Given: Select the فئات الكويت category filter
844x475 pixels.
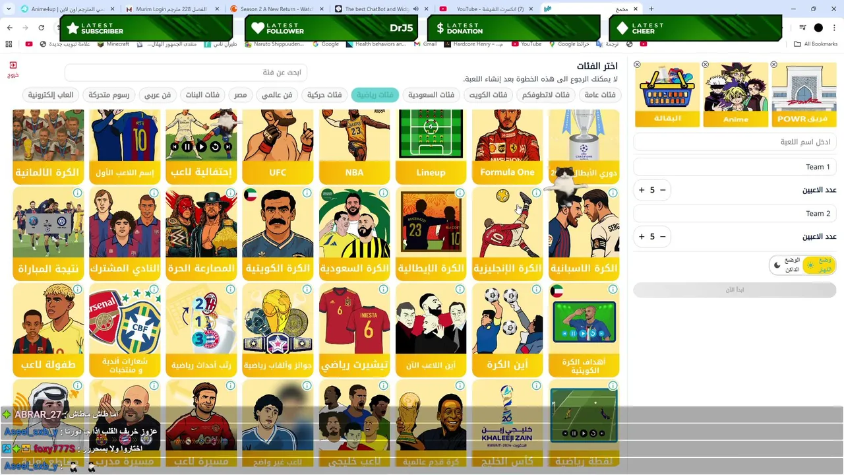Looking at the screenshot, I should [x=489, y=95].
